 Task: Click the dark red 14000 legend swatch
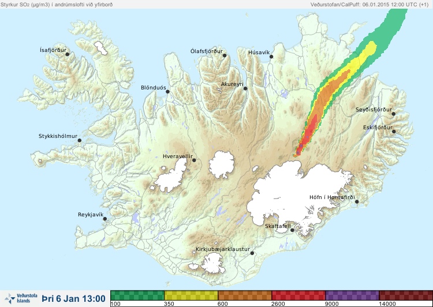406,295
